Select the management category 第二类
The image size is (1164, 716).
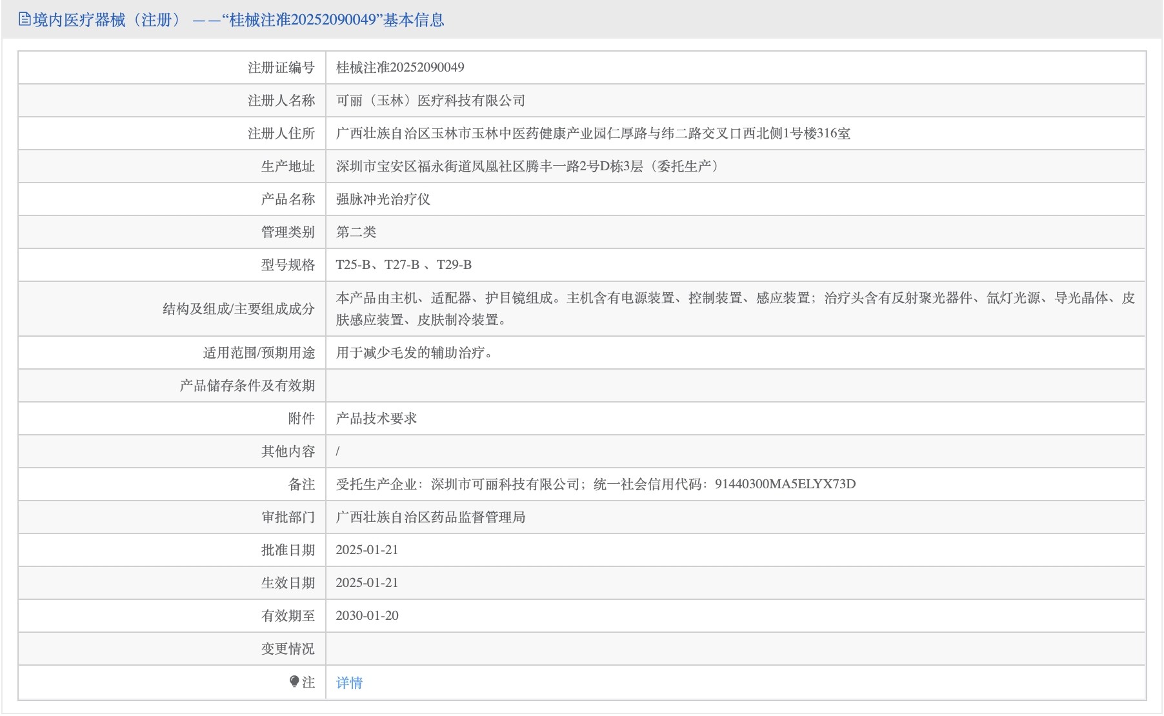(354, 232)
